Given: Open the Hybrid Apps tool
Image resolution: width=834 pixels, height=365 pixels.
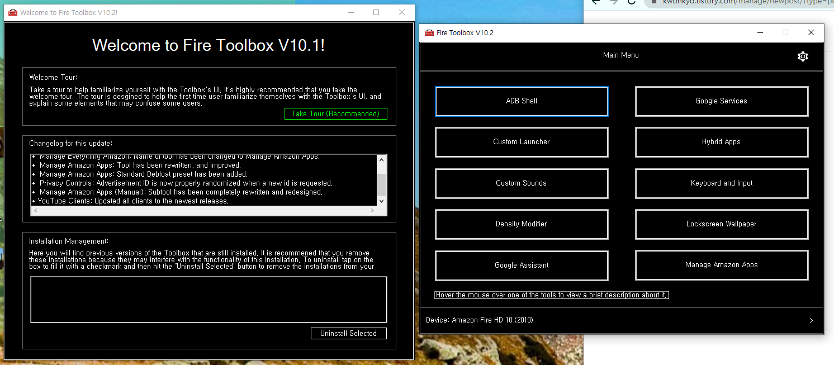Looking at the screenshot, I should pyautogui.click(x=722, y=142).
